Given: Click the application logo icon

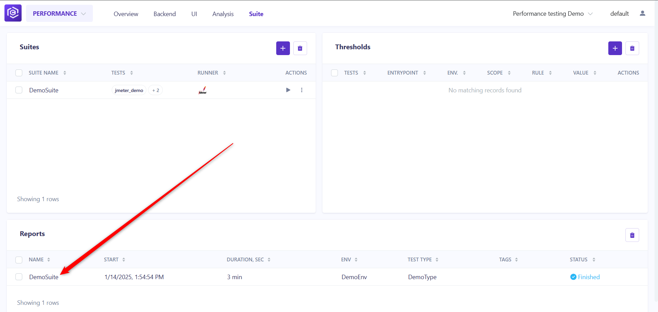Looking at the screenshot, I should 13,13.
